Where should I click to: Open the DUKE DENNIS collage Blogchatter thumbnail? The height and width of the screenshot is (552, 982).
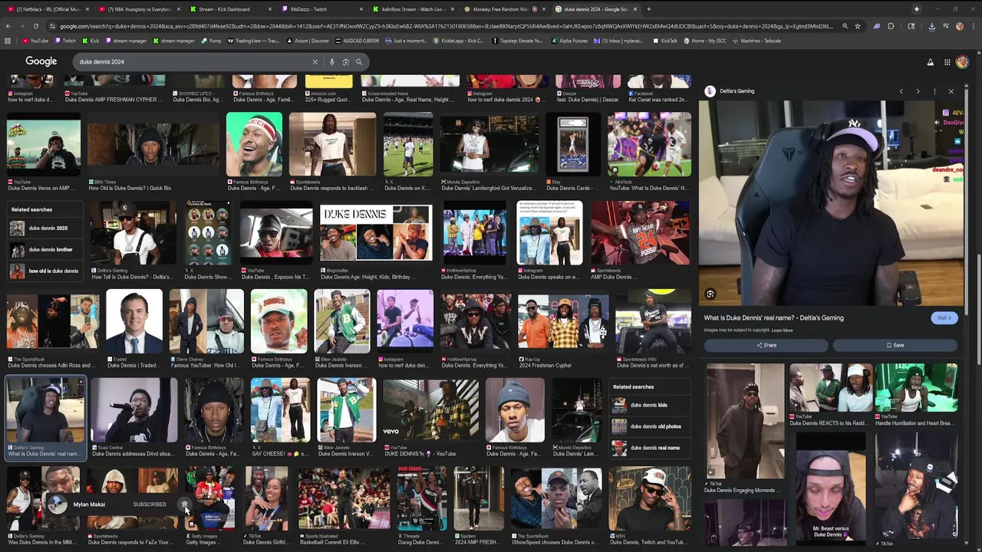coord(376,233)
